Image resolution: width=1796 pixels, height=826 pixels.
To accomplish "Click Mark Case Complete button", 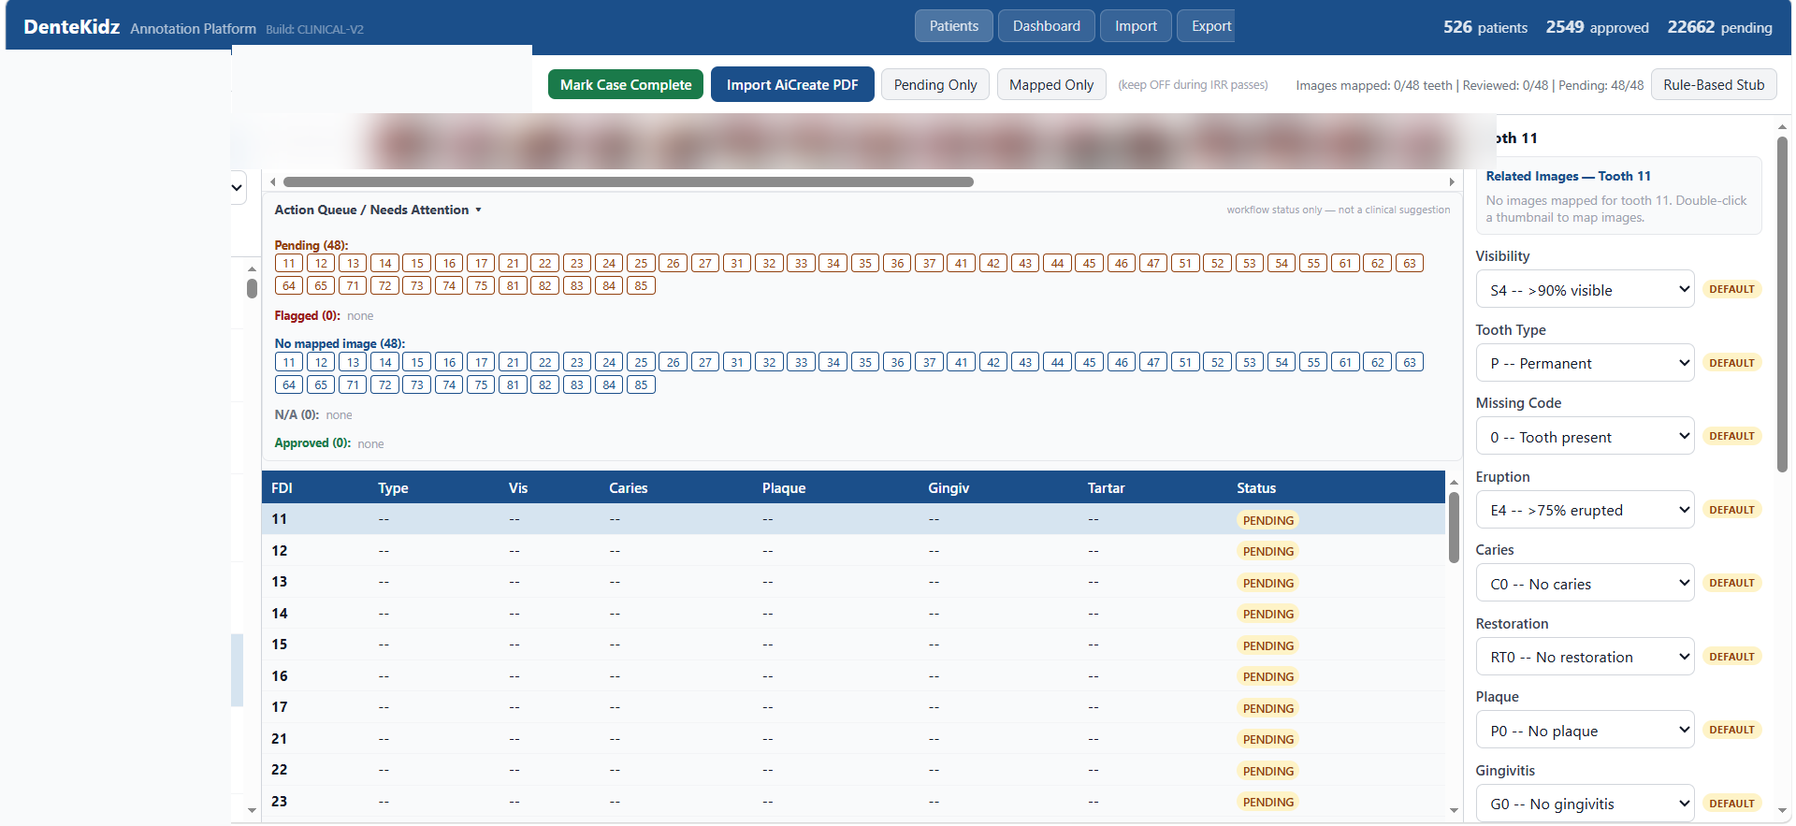I will pos(626,84).
